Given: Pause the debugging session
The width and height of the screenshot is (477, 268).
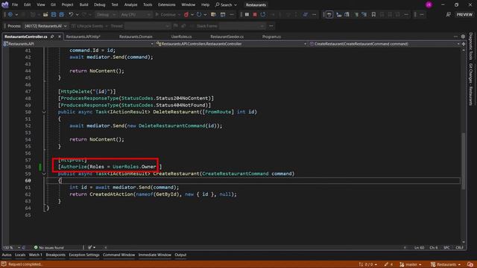Looking at the screenshot, I should pyautogui.click(x=247, y=14).
